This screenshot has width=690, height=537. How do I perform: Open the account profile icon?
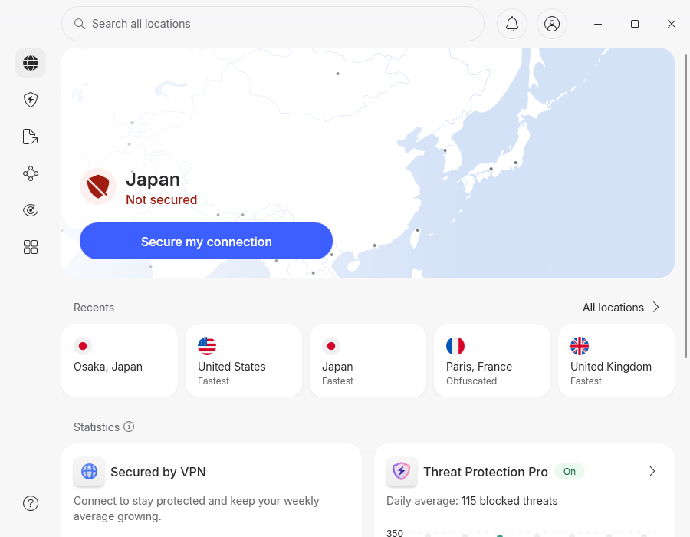(552, 24)
